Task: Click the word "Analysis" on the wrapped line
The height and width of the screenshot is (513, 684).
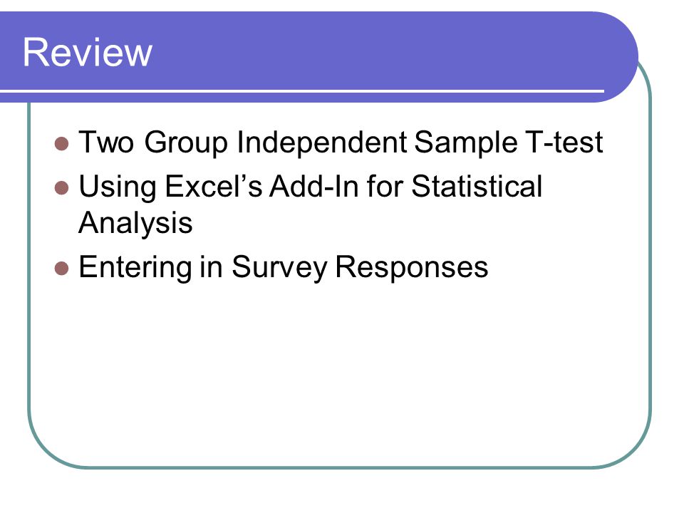Action: point(135,223)
